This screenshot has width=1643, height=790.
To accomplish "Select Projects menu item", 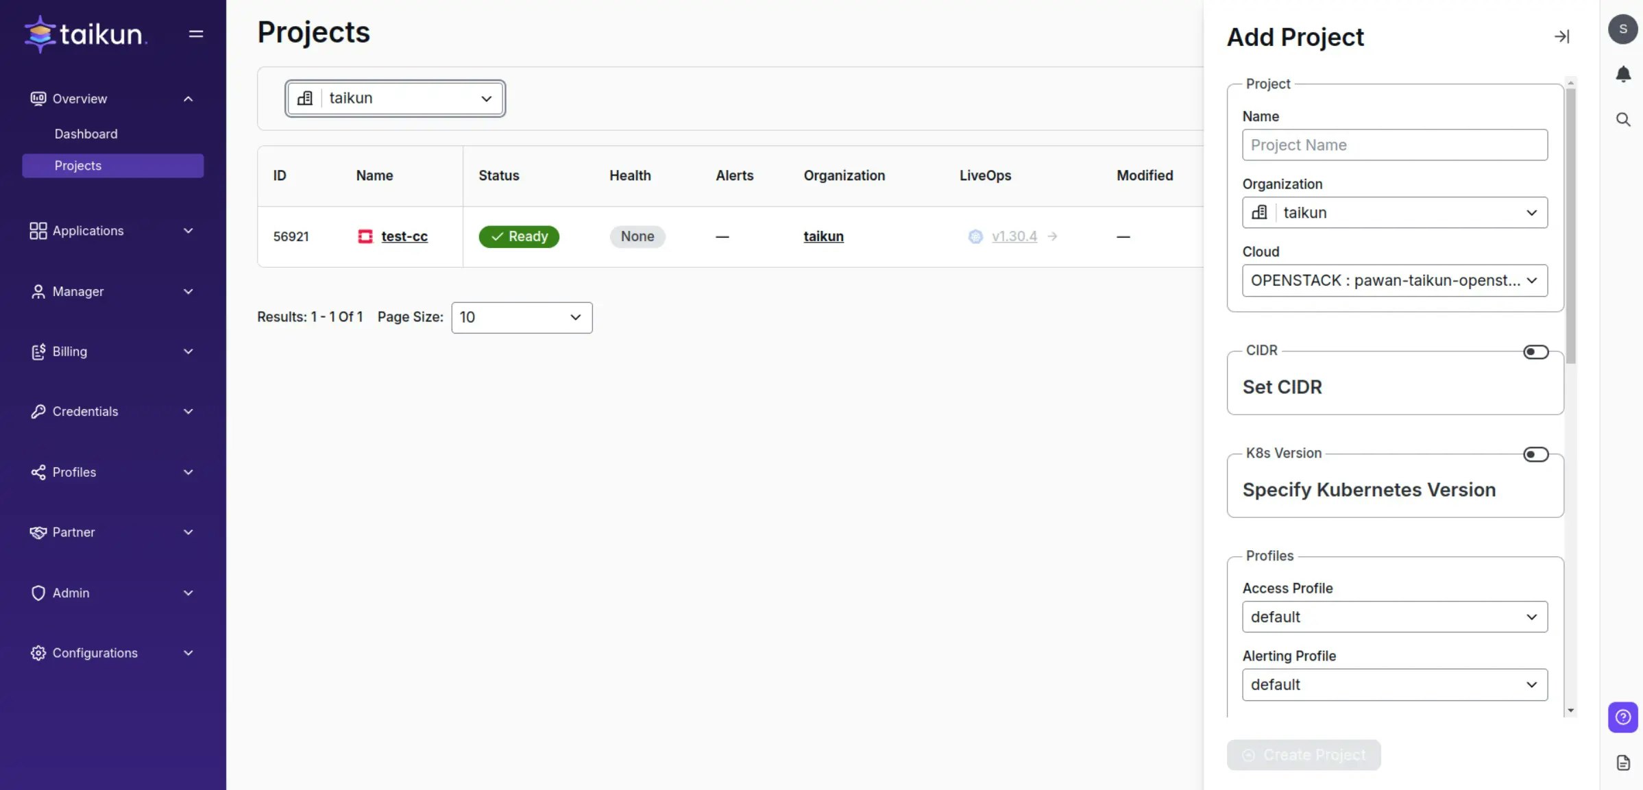I will 112,166.
